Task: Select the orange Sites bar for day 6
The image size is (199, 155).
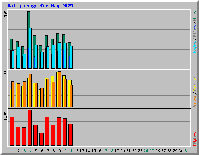Action: pyautogui.click(x=42, y=98)
